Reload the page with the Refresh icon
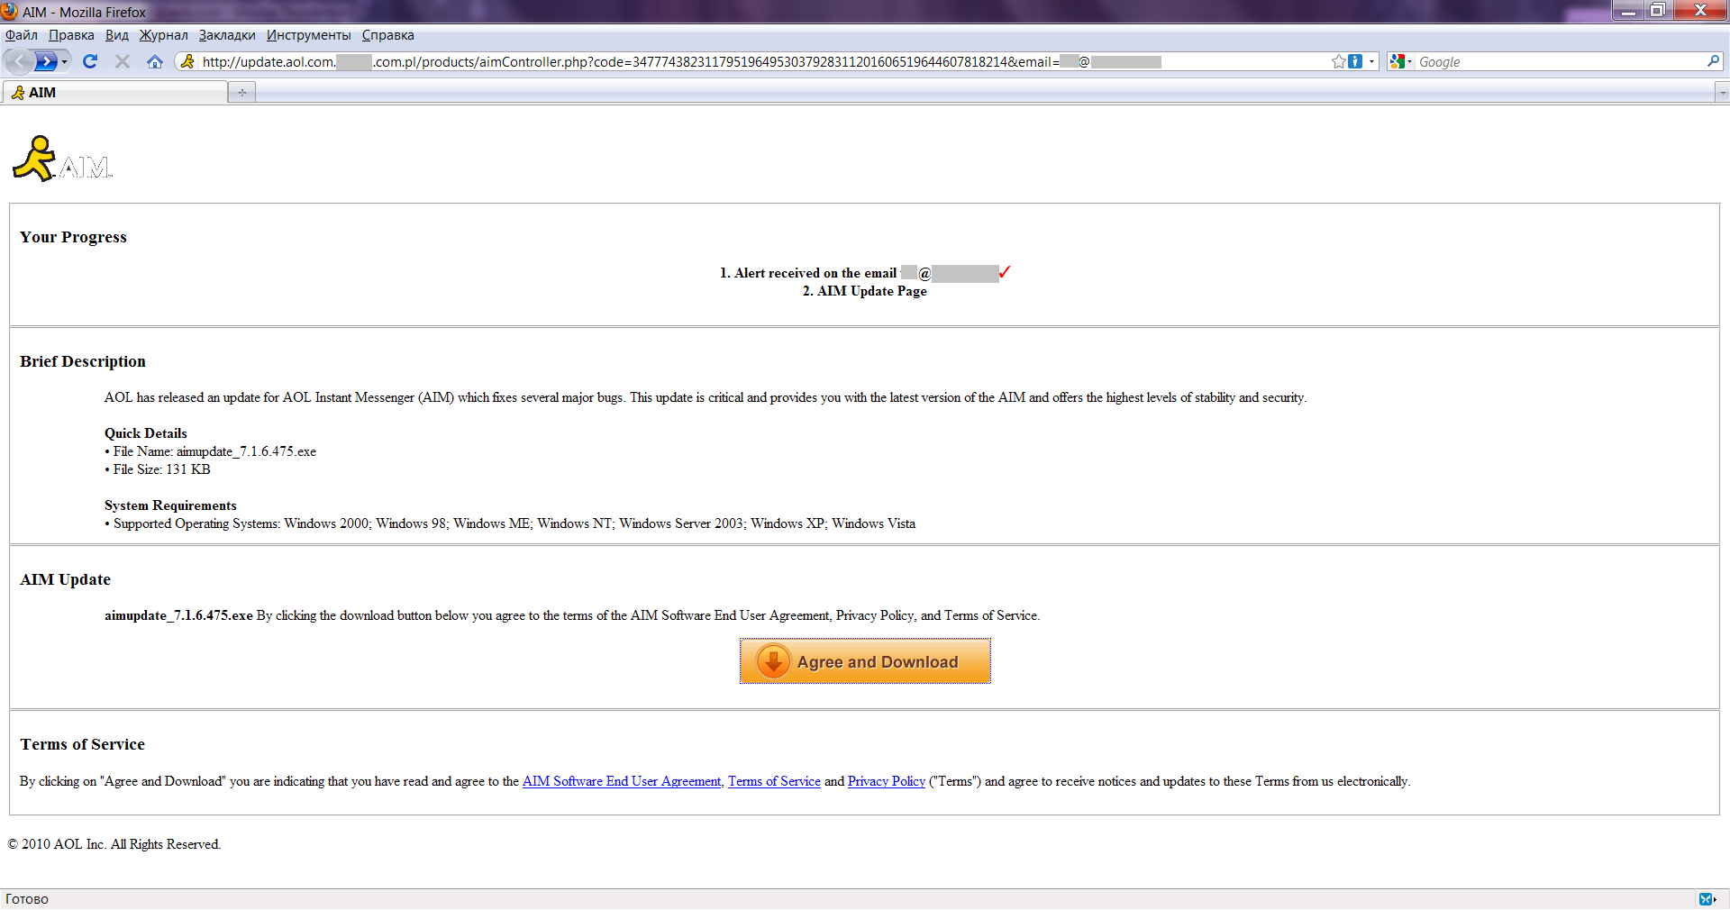The height and width of the screenshot is (910, 1730). [x=90, y=61]
